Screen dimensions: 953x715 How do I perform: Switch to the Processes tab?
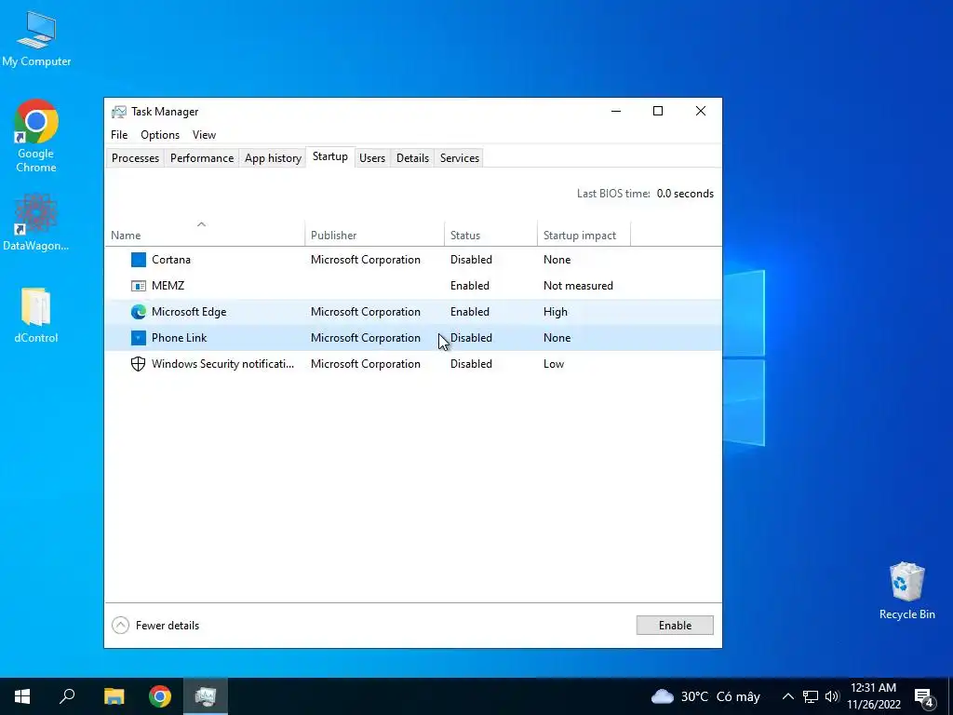(136, 158)
